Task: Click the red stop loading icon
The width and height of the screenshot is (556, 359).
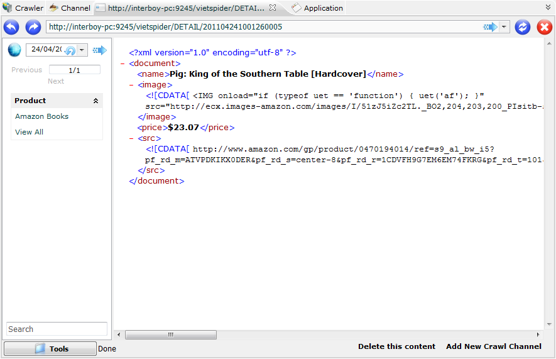Action: [x=544, y=27]
